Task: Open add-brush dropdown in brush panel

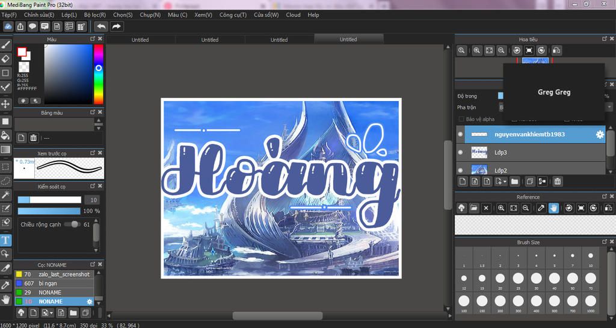Action: click(51, 313)
